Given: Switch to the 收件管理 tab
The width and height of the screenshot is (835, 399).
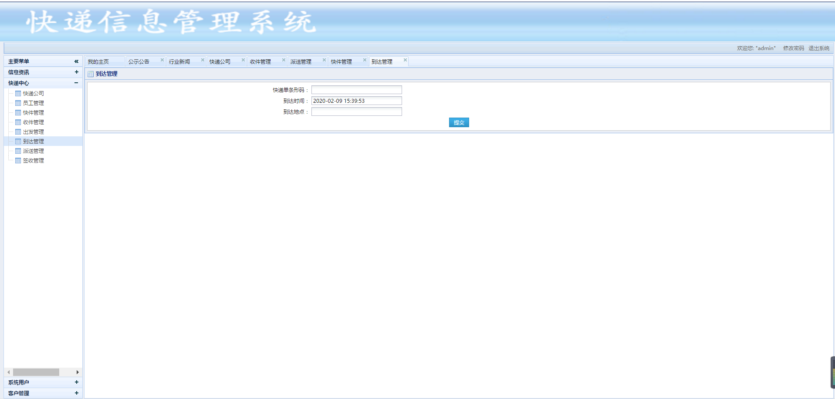Looking at the screenshot, I should [260, 62].
